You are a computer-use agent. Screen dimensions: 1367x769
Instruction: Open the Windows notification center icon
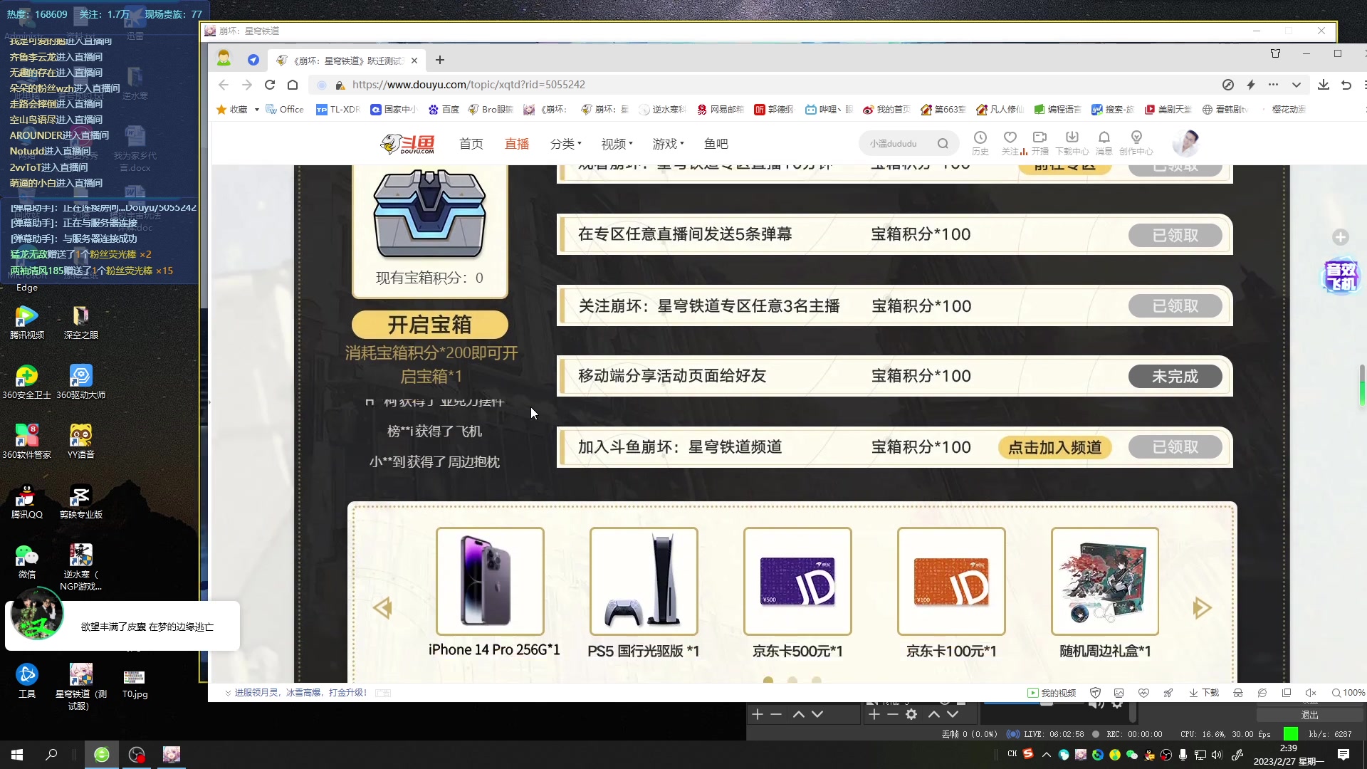click(x=1344, y=755)
